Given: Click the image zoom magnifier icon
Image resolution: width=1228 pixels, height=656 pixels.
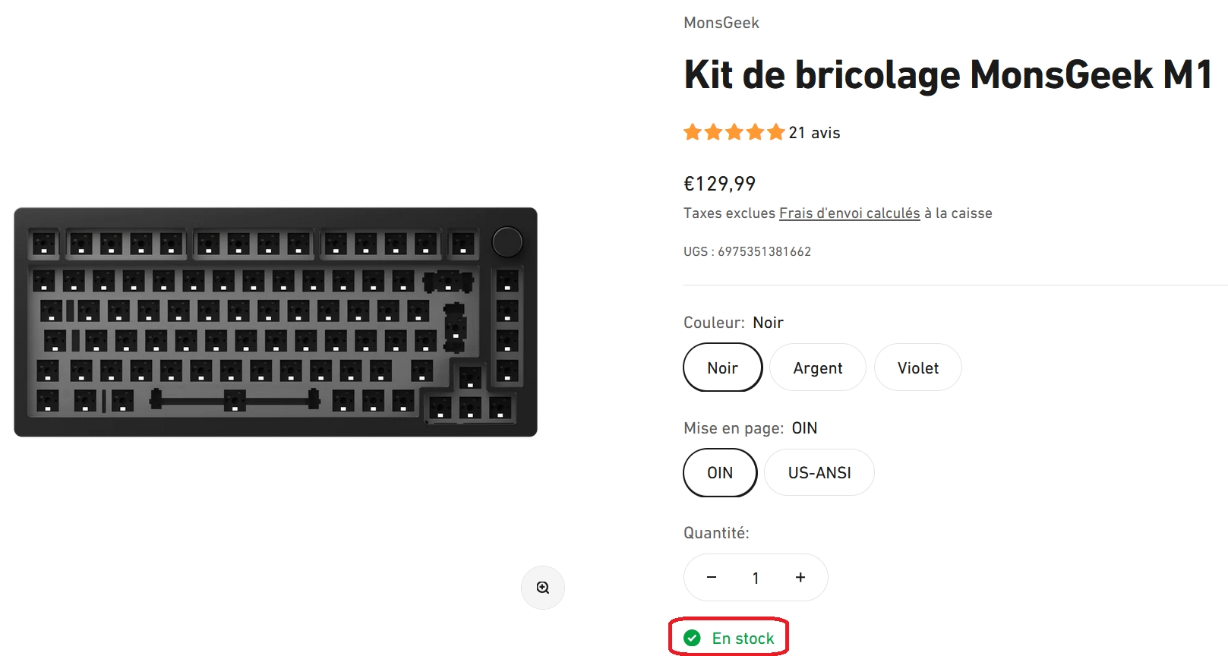Looking at the screenshot, I should tap(543, 588).
